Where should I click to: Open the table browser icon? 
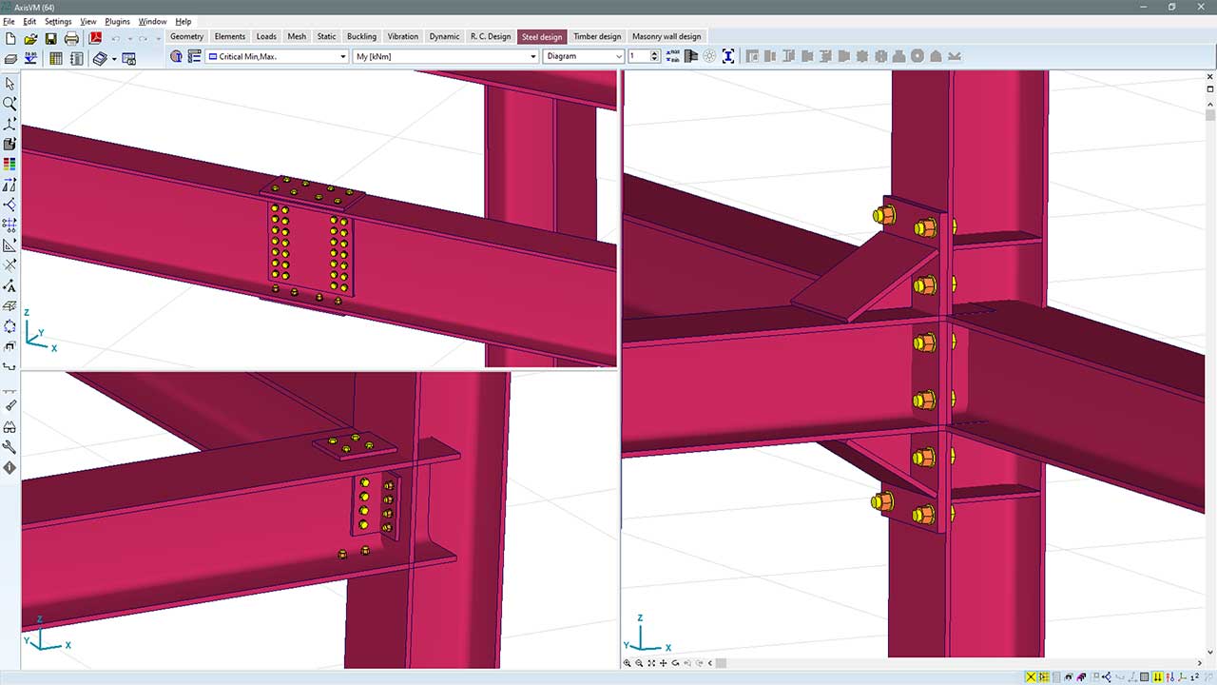(56, 58)
